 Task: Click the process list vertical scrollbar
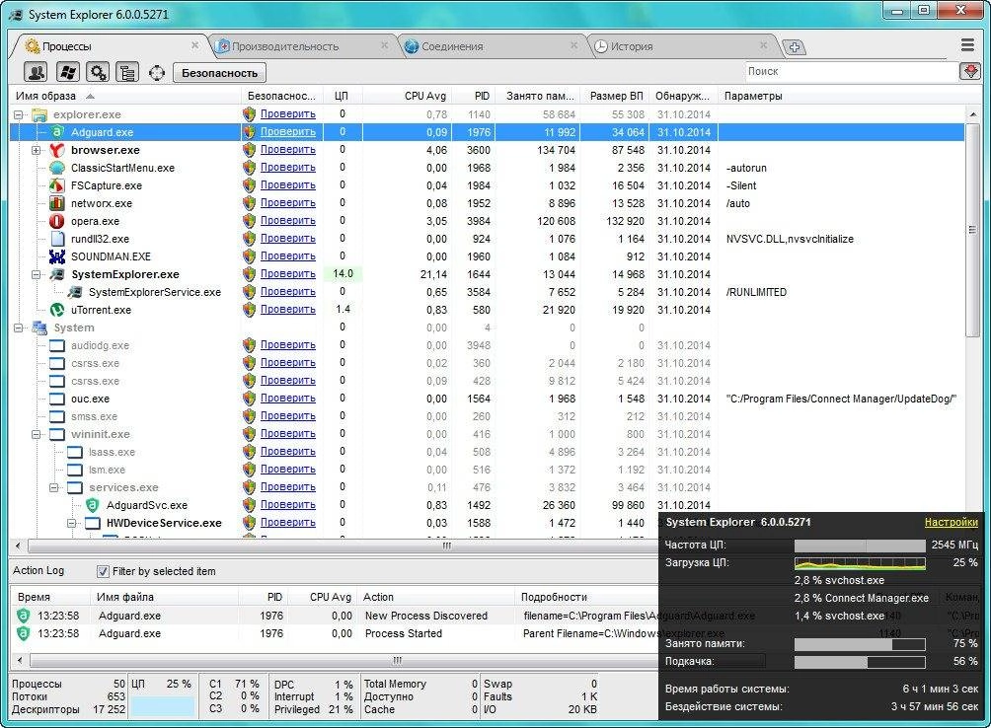972,231
